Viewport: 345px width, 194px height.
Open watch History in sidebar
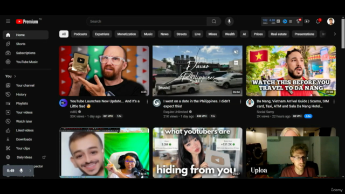pyautogui.click(x=26, y=94)
